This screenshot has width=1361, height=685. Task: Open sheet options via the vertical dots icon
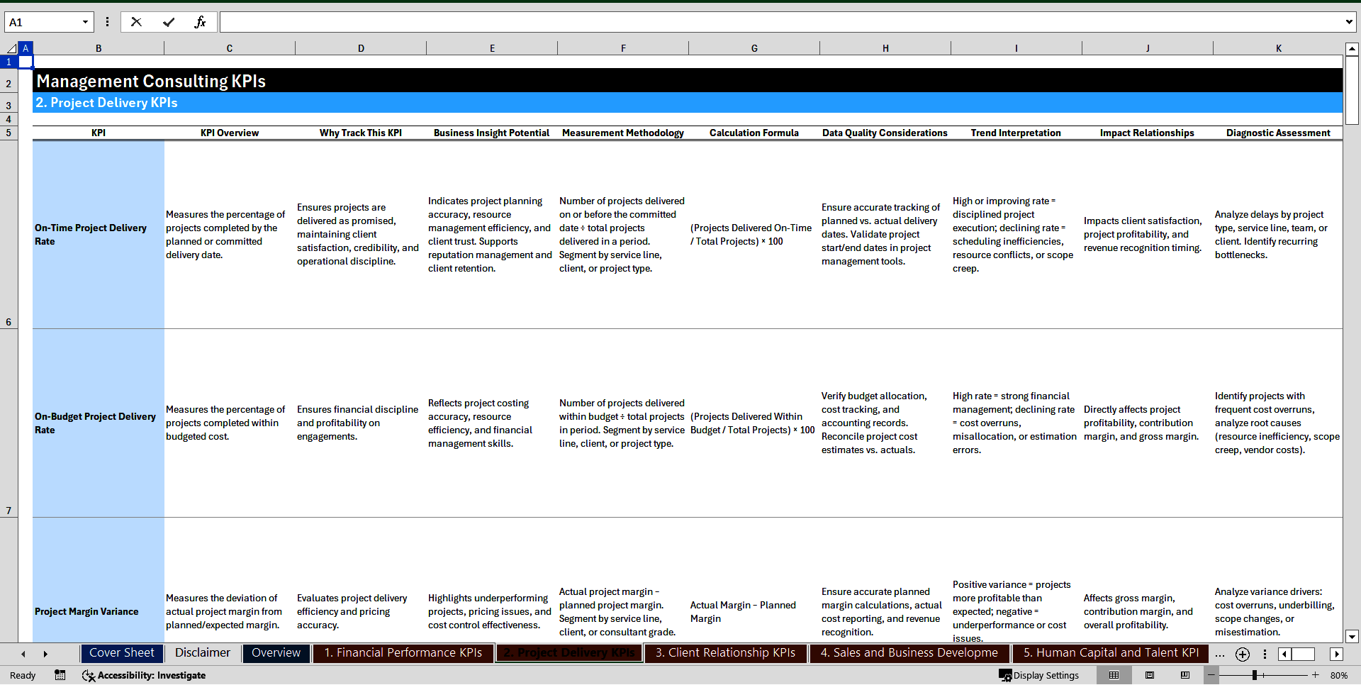1265,654
